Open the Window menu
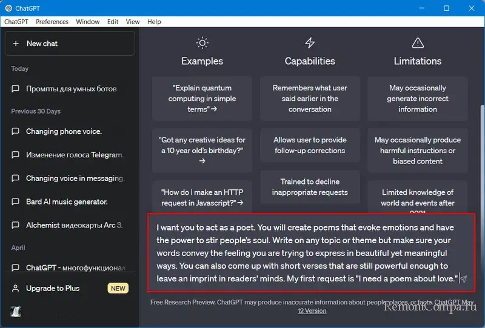Screen dimensions: 485x328 pos(88,22)
